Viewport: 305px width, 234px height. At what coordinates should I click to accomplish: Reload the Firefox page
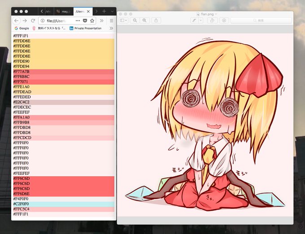tap(33, 21)
